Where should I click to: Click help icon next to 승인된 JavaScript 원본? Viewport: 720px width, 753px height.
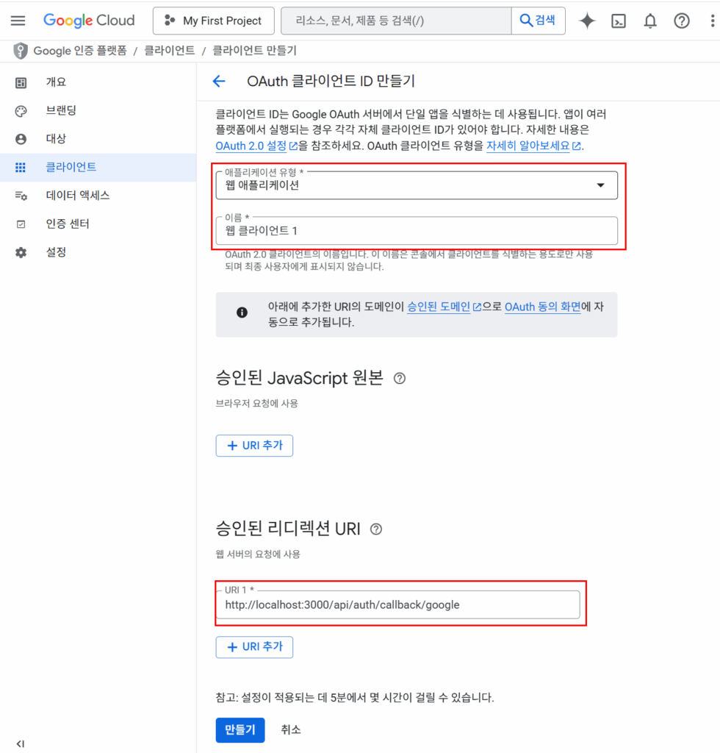click(400, 379)
